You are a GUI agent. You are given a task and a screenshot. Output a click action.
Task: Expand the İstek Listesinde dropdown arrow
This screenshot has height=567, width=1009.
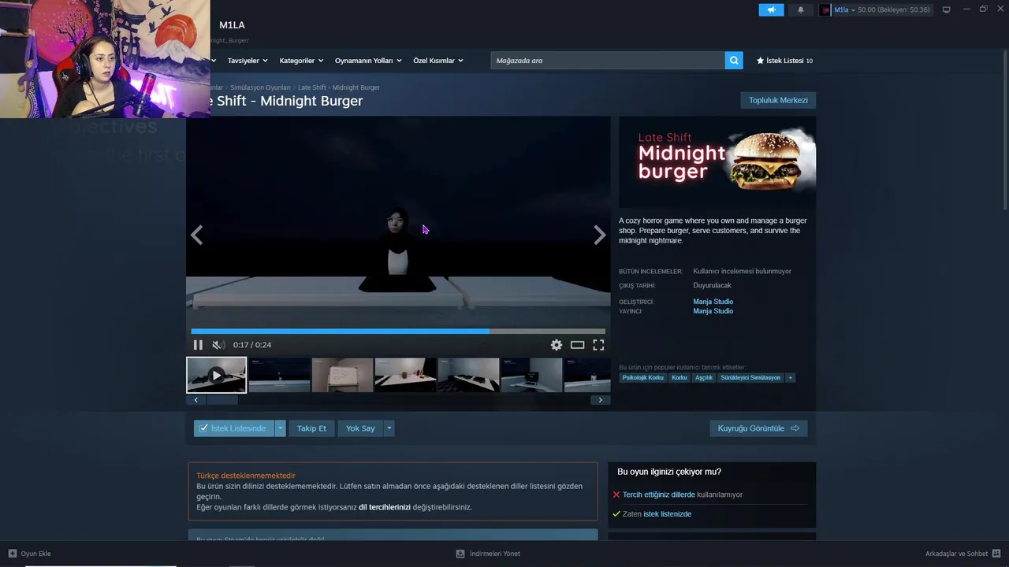280,428
